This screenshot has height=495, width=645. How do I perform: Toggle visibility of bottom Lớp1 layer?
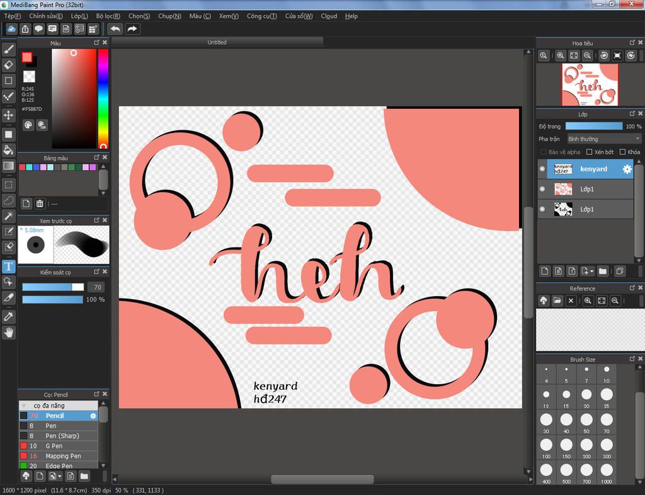542,209
